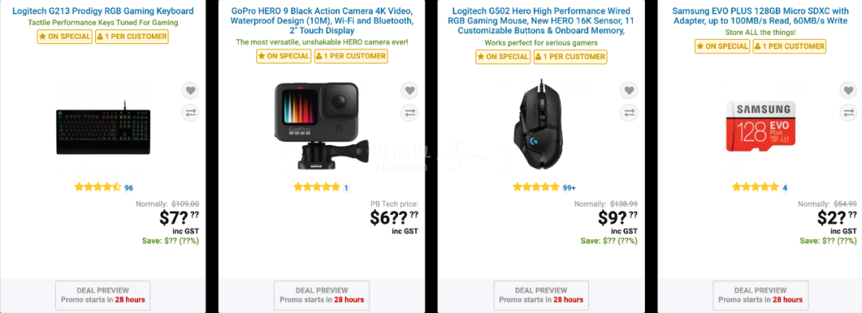The width and height of the screenshot is (862, 313).
Task: Heart the Samsung EVO PLUS card
Action: [848, 91]
